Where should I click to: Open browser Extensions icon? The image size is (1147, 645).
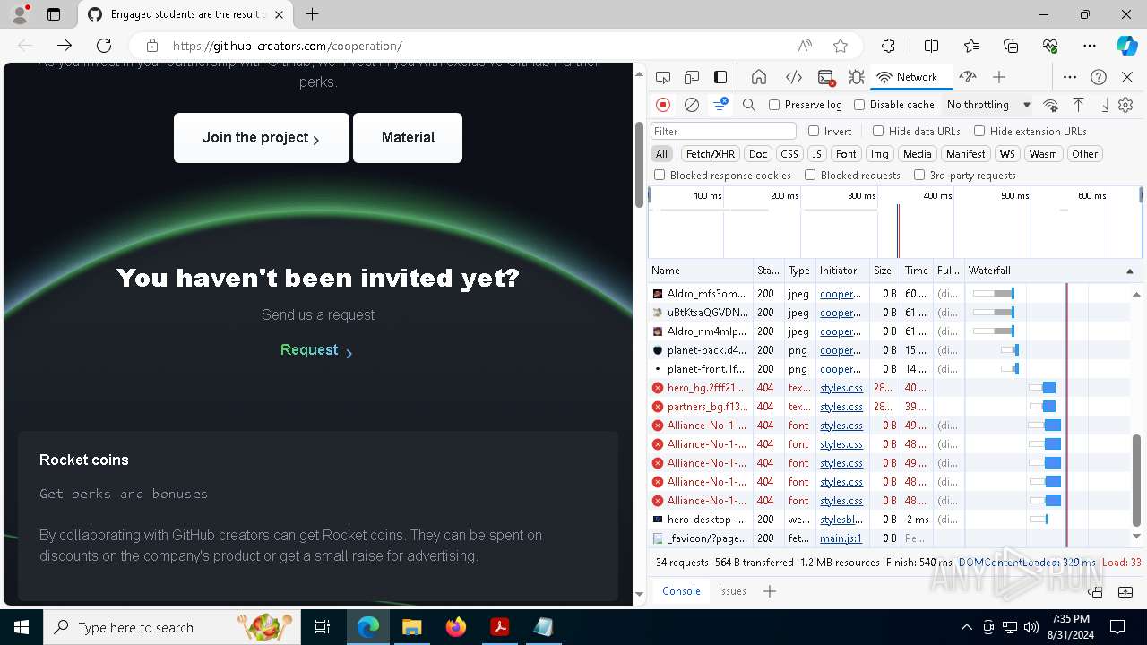(888, 46)
